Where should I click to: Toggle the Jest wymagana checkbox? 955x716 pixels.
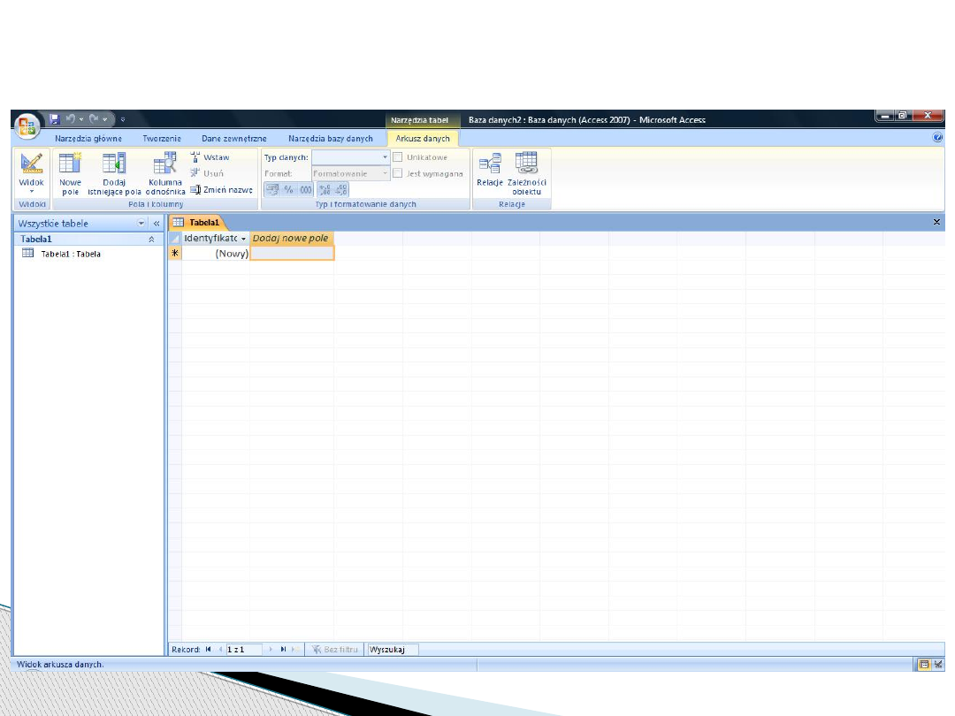(x=398, y=173)
